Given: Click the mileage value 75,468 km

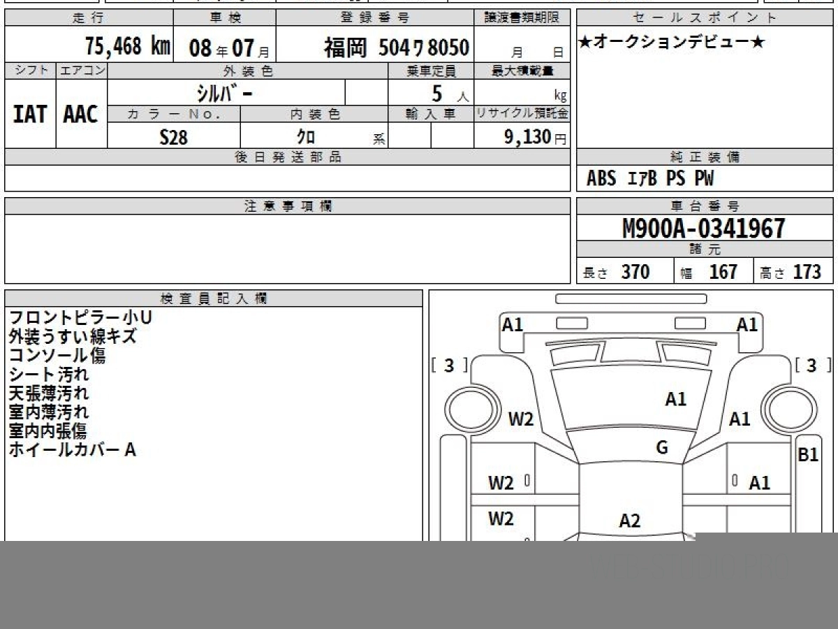Looking at the screenshot, I should pos(128,47).
